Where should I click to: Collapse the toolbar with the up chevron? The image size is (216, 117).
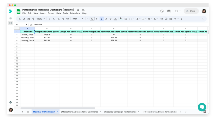203,19
